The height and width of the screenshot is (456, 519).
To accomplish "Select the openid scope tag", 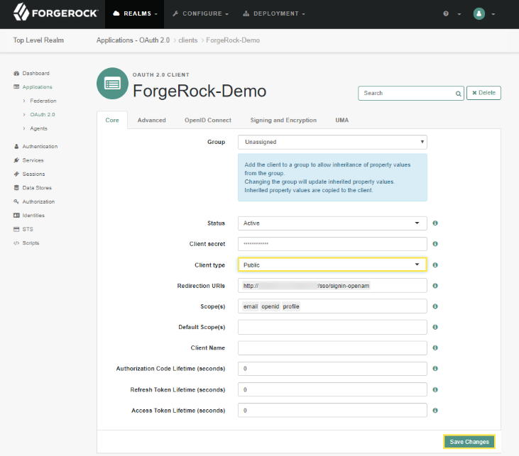I will 270,306.
